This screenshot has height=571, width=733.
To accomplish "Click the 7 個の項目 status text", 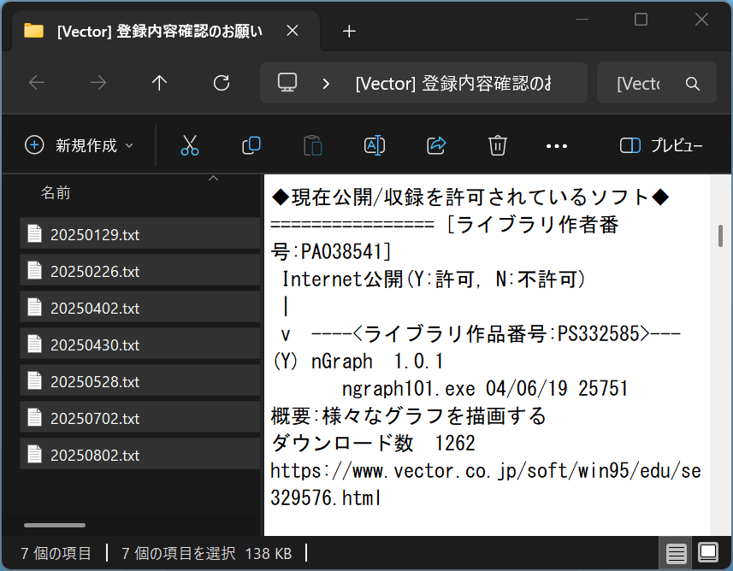I will coord(56,553).
